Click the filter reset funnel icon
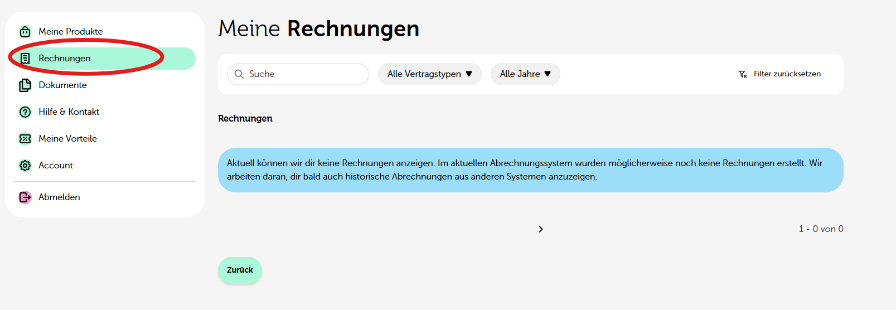The width and height of the screenshot is (896, 310). click(743, 74)
